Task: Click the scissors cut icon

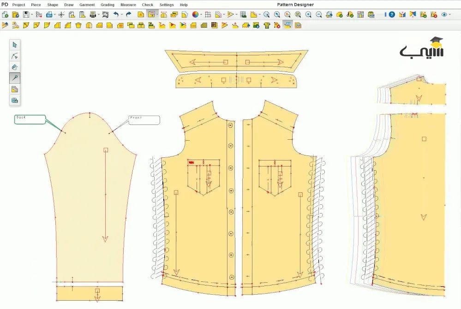Action: coord(61,14)
